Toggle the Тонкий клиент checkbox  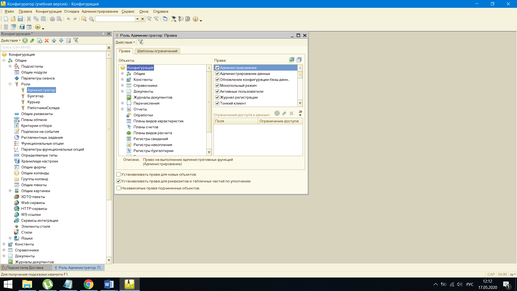pos(217,103)
